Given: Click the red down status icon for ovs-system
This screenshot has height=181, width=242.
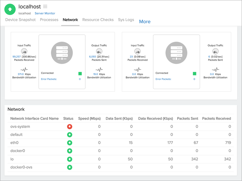Looking at the screenshot, I should [70, 127].
